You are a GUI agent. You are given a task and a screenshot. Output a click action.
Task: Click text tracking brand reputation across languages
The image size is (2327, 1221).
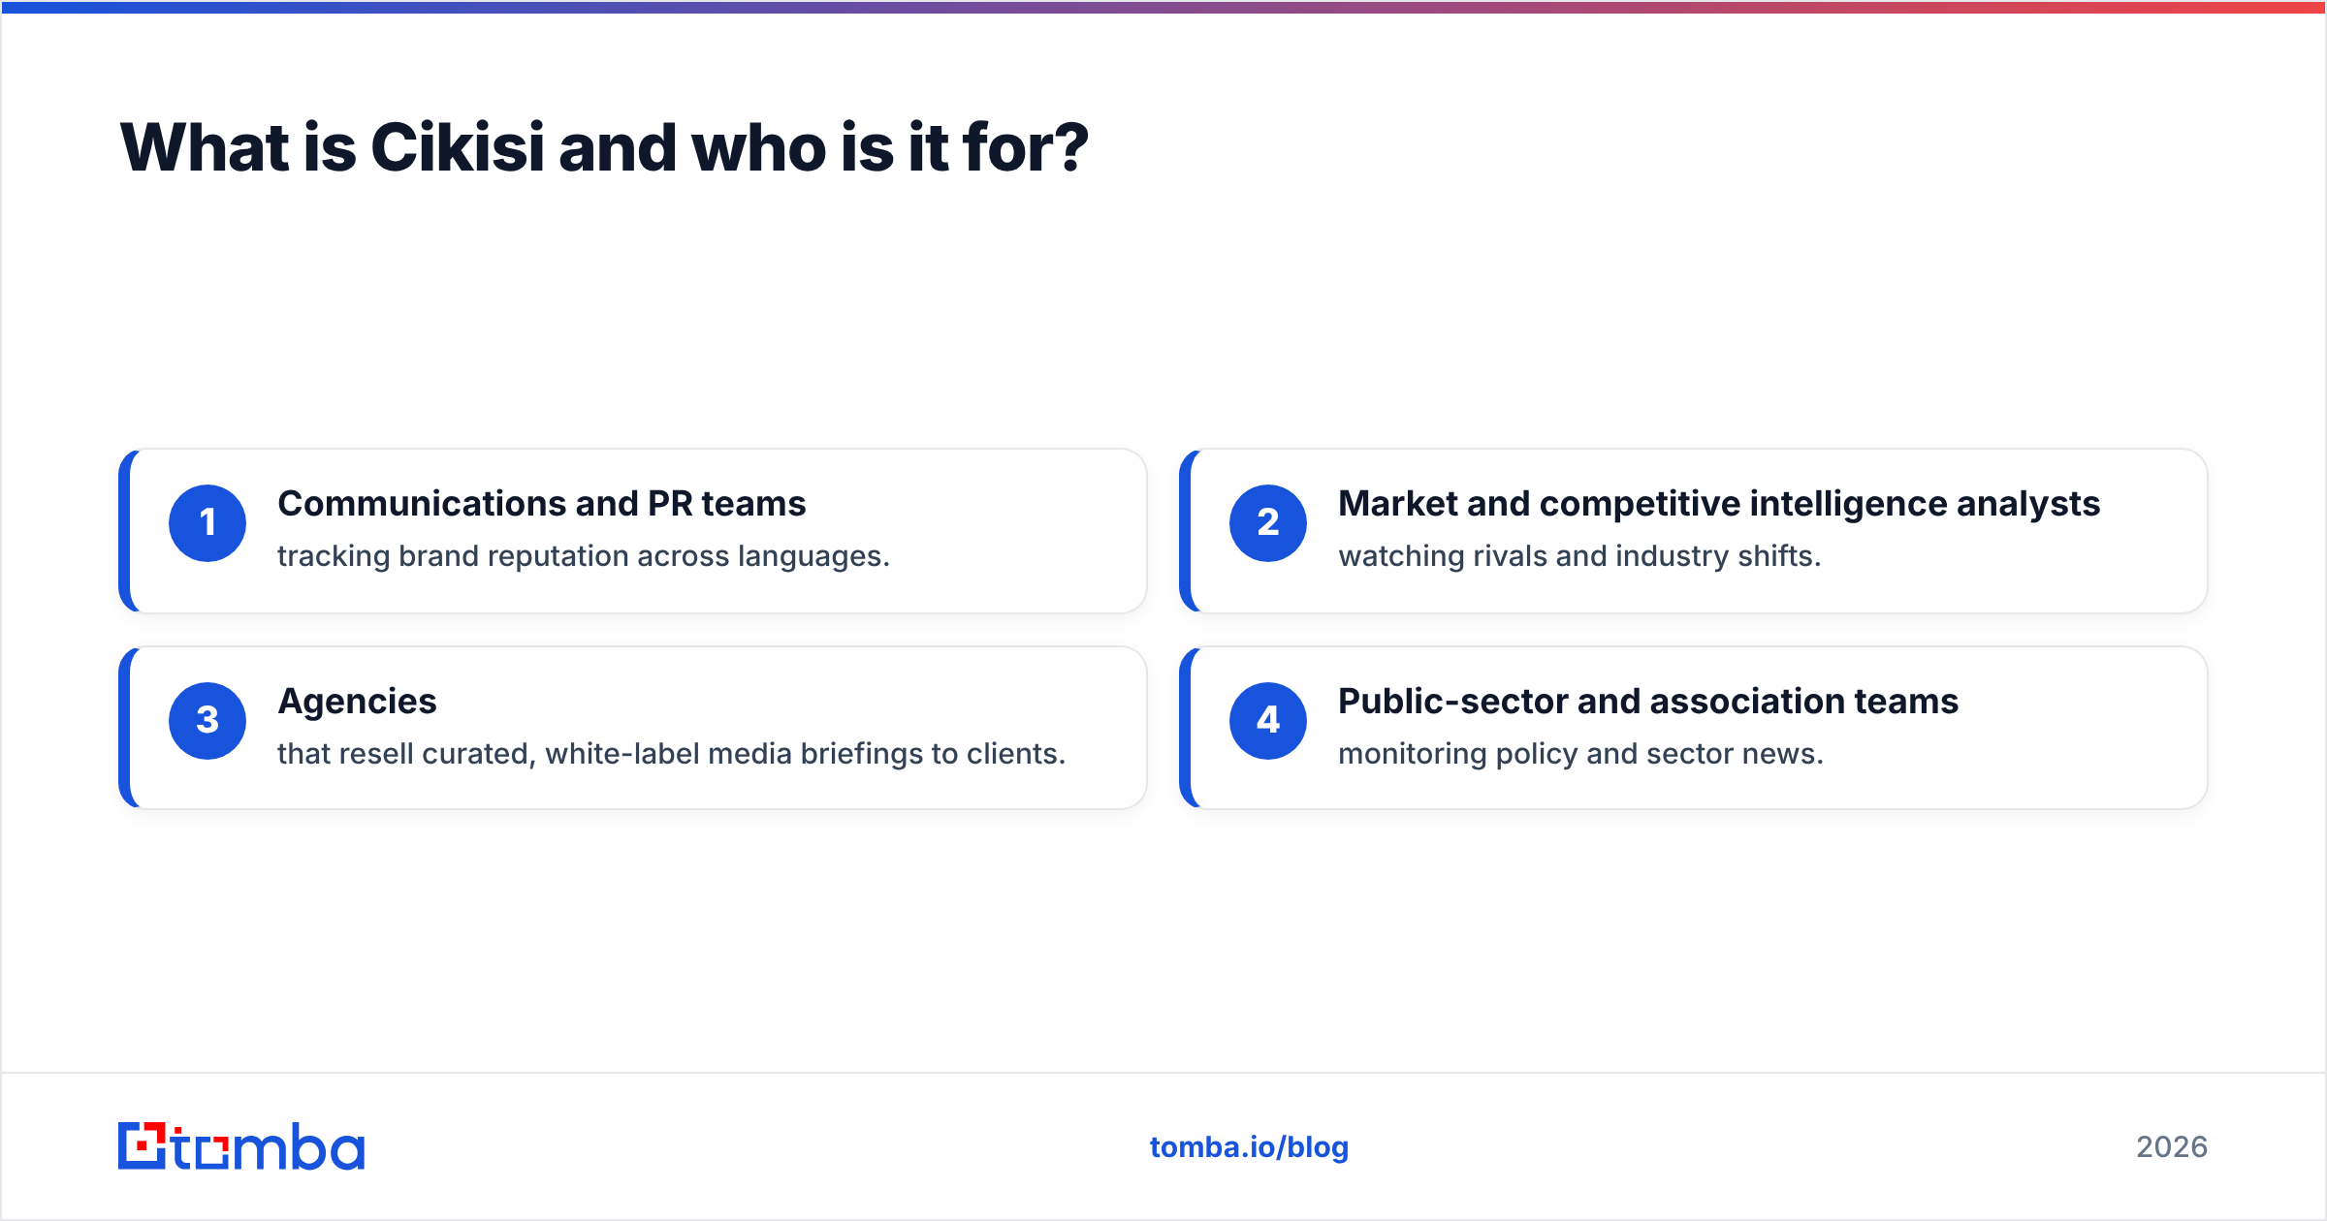click(584, 556)
